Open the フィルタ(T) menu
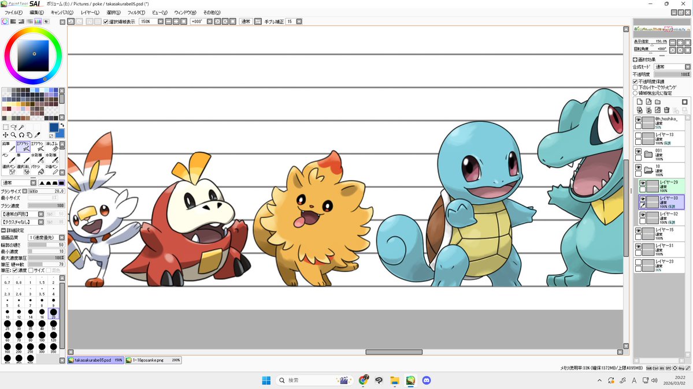This screenshot has height=389, width=693. pyautogui.click(x=136, y=13)
